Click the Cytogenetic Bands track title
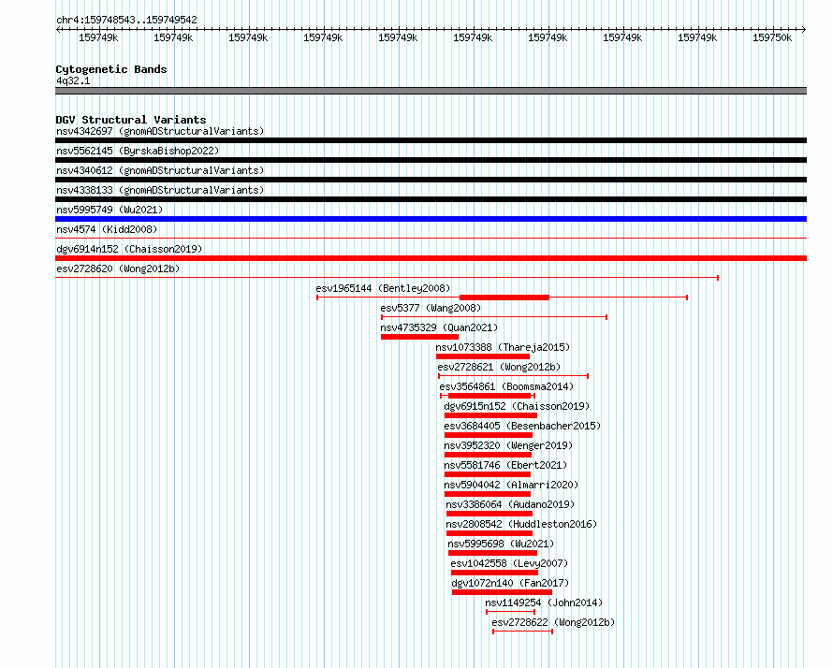This screenshot has height=668, width=833. [x=111, y=69]
